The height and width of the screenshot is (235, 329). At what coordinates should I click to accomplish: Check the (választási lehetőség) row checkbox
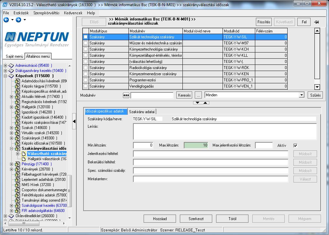(86, 61)
